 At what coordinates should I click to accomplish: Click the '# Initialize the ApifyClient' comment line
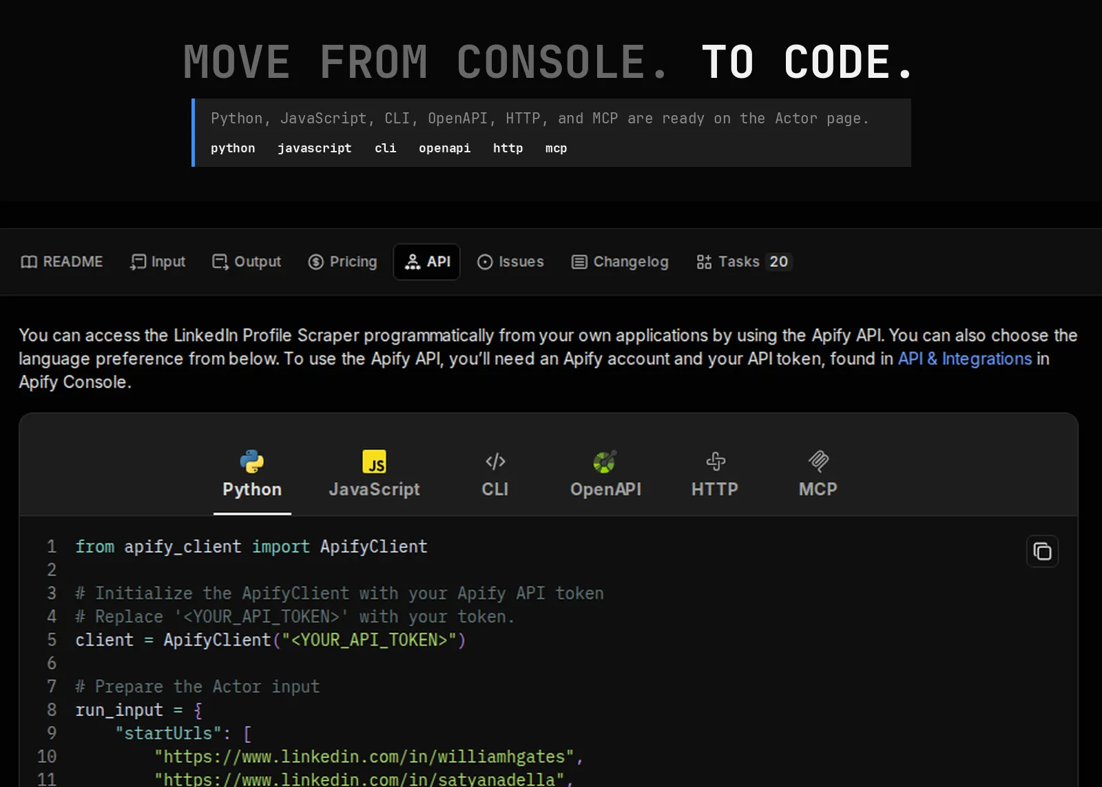[340, 593]
